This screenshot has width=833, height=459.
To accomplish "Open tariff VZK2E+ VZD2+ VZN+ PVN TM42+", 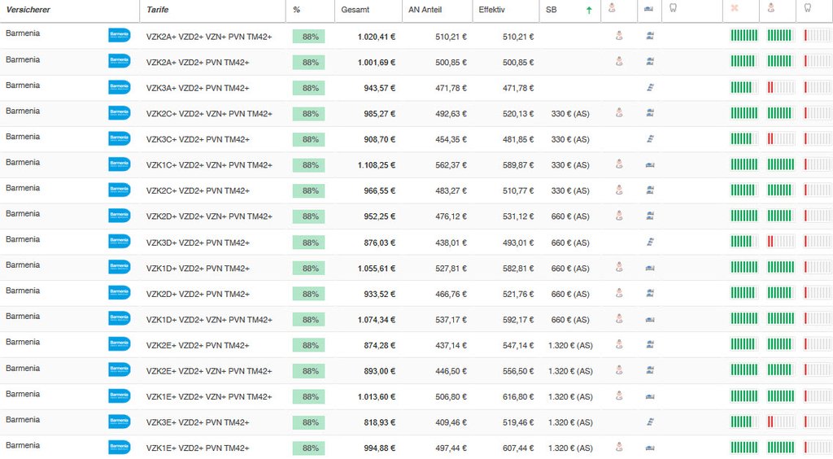I will click(209, 371).
